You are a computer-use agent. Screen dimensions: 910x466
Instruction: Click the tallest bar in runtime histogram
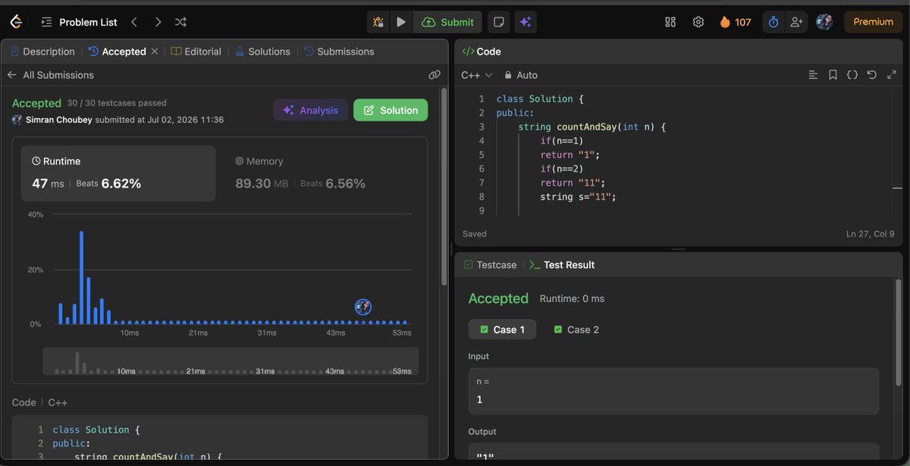click(x=81, y=278)
